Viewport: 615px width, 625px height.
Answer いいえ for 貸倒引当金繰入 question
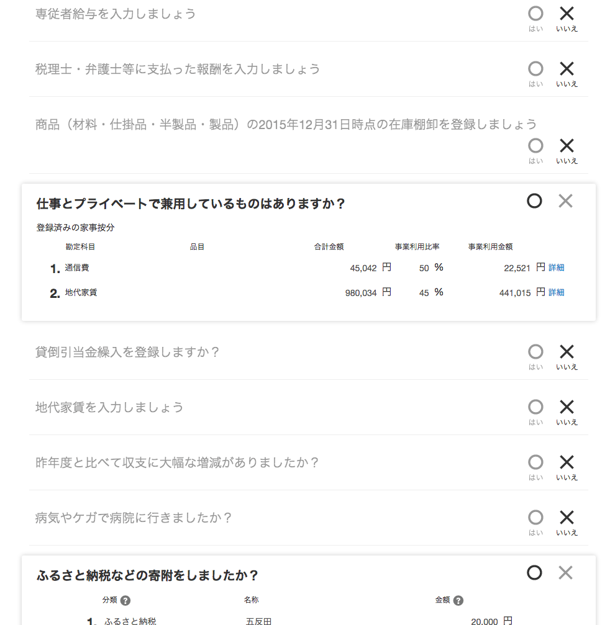[x=567, y=352]
